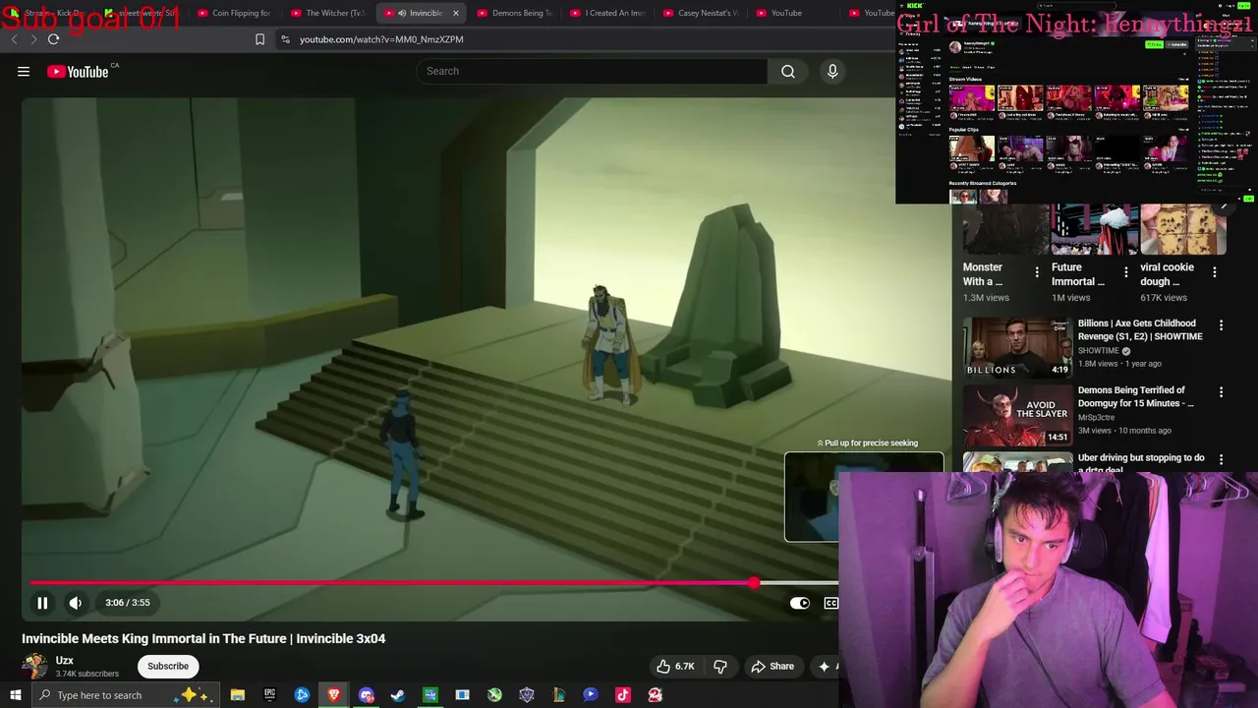Click the YouTube search magnifier button
Viewport: 1258px width, 708px height.
click(788, 71)
